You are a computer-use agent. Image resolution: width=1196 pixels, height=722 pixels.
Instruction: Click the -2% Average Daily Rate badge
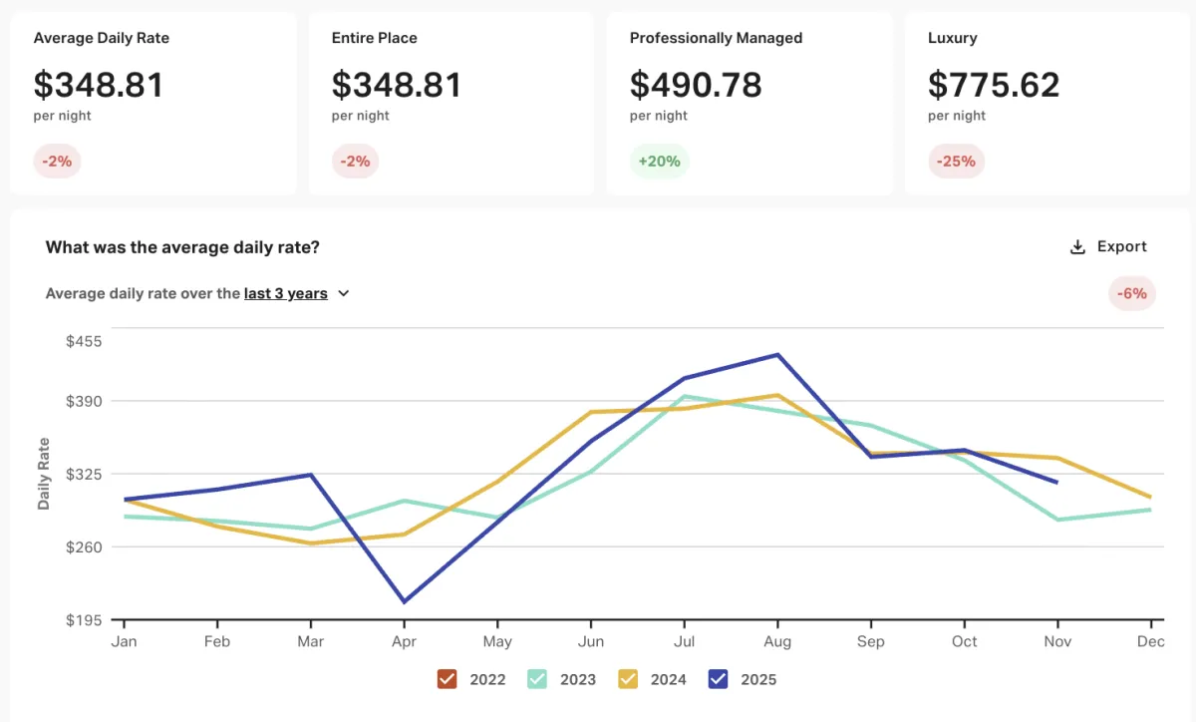tap(57, 161)
